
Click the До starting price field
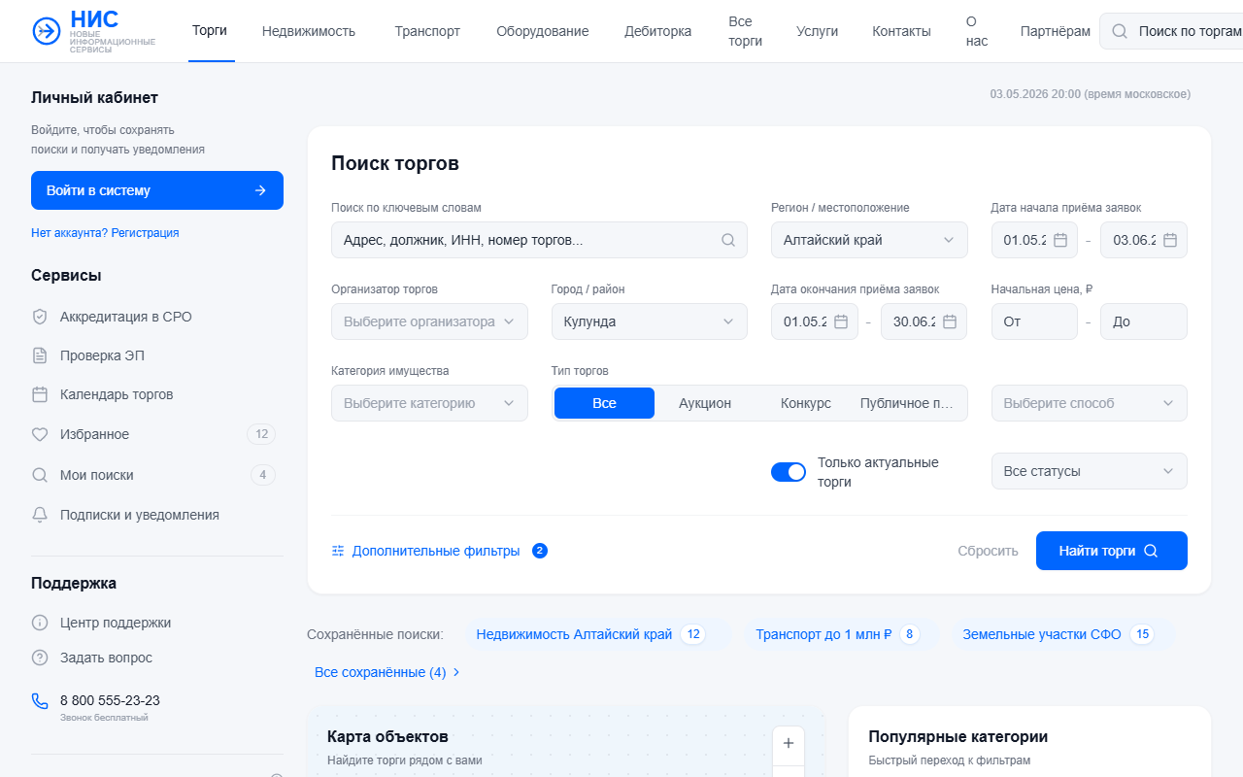coord(1144,321)
